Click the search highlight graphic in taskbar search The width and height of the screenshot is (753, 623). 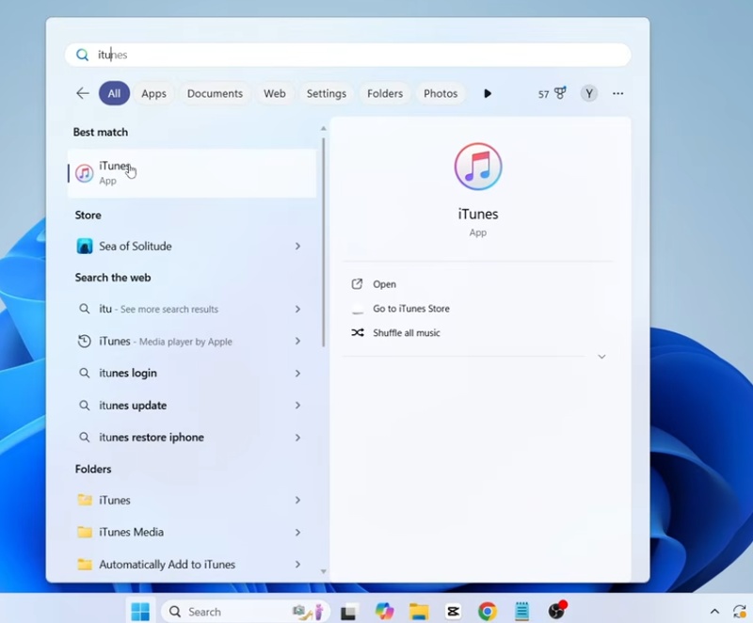pos(309,612)
